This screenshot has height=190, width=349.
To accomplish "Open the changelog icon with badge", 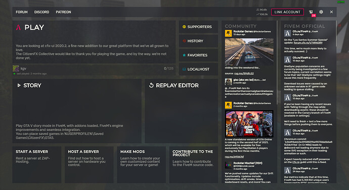I will coord(311,12).
